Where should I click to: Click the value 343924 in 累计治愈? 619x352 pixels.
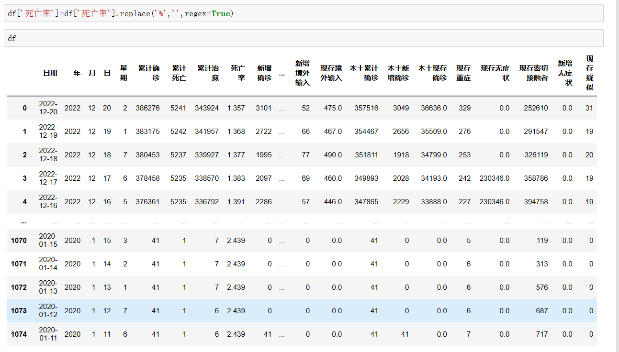click(x=207, y=108)
